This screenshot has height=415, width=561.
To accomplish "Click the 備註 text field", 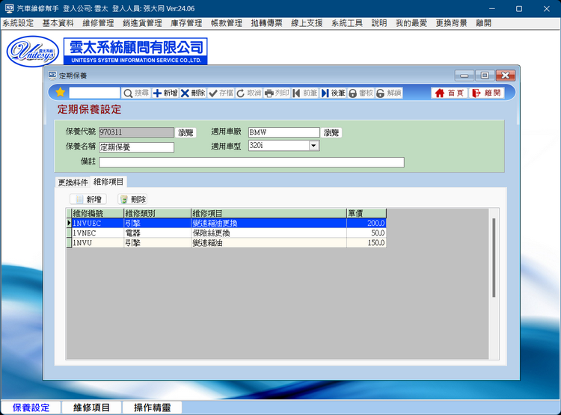I will [x=251, y=162].
